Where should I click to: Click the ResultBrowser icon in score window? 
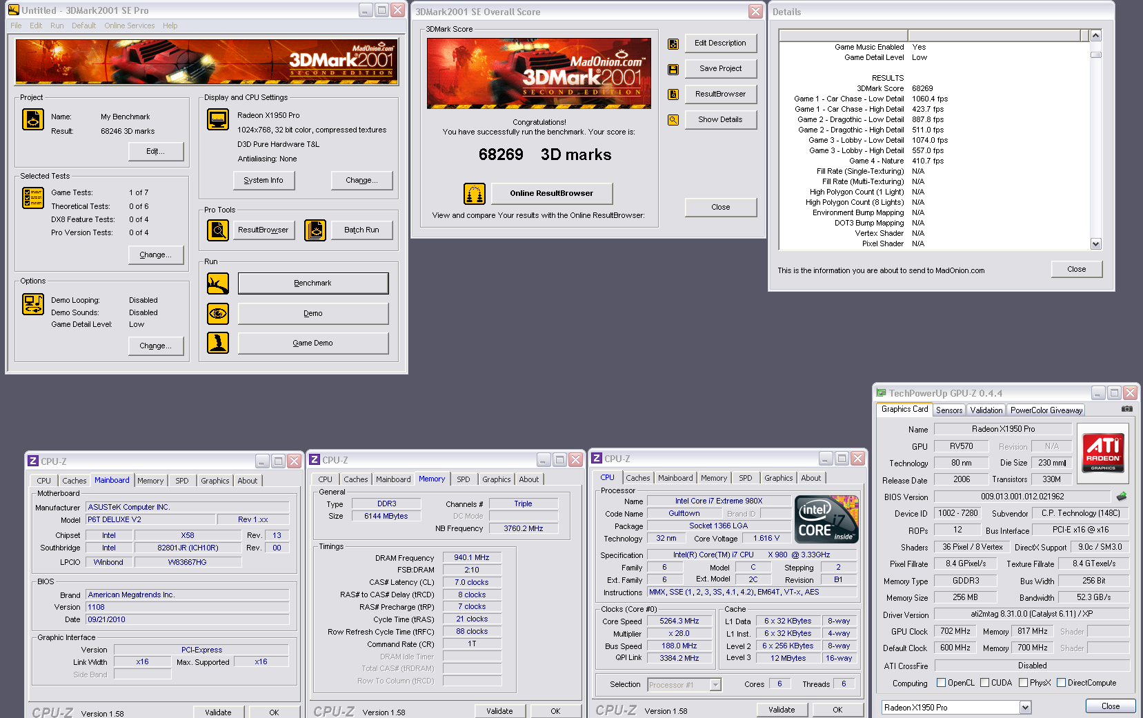673,94
